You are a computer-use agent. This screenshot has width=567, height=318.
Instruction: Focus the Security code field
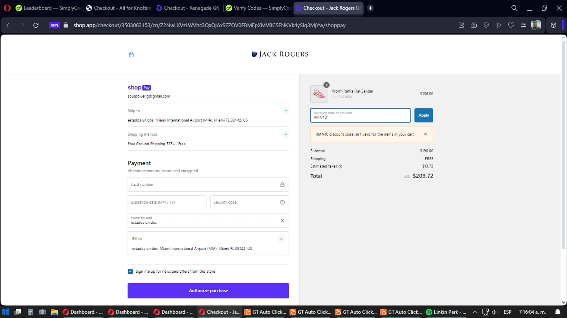(249, 202)
